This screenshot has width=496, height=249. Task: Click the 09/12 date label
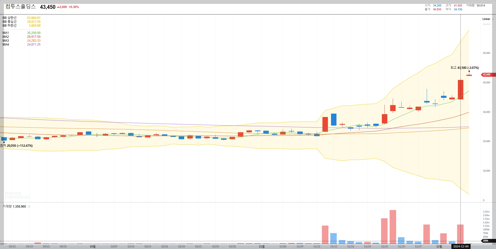pyautogui.click(x=12, y=246)
